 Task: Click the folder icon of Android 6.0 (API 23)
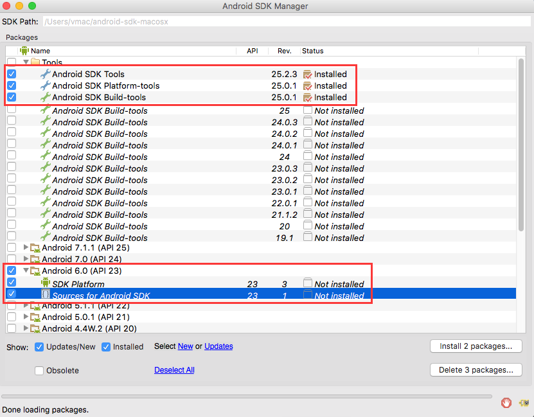[35, 271]
